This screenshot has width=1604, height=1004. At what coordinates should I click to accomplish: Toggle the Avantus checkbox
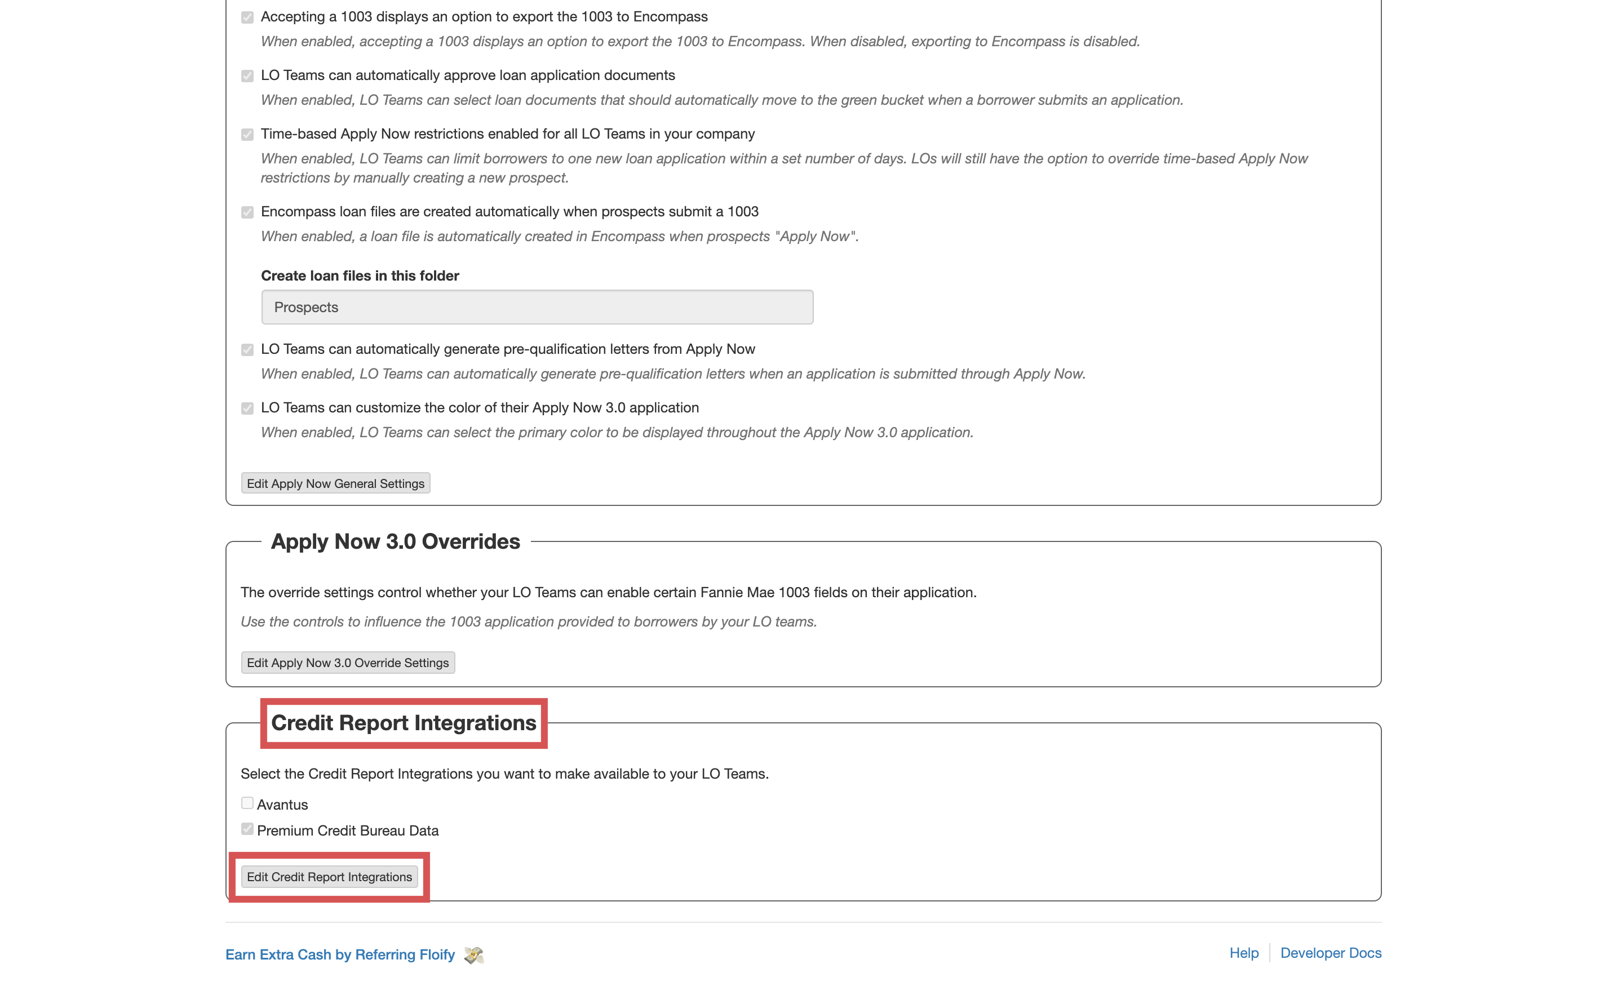pos(247,803)
